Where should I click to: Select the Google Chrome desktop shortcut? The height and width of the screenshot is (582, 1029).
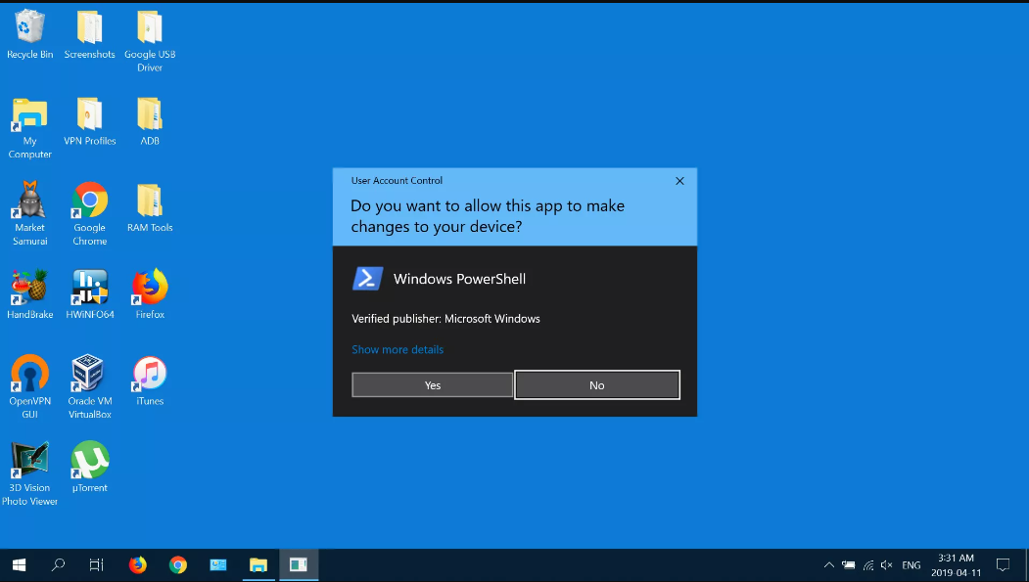89,213
